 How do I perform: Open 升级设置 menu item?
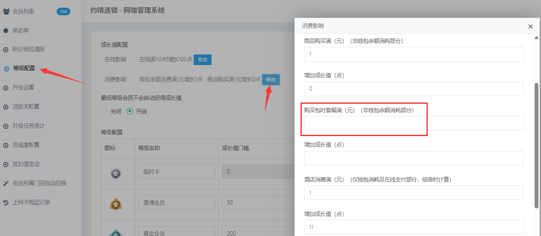[x=23, y=88]
